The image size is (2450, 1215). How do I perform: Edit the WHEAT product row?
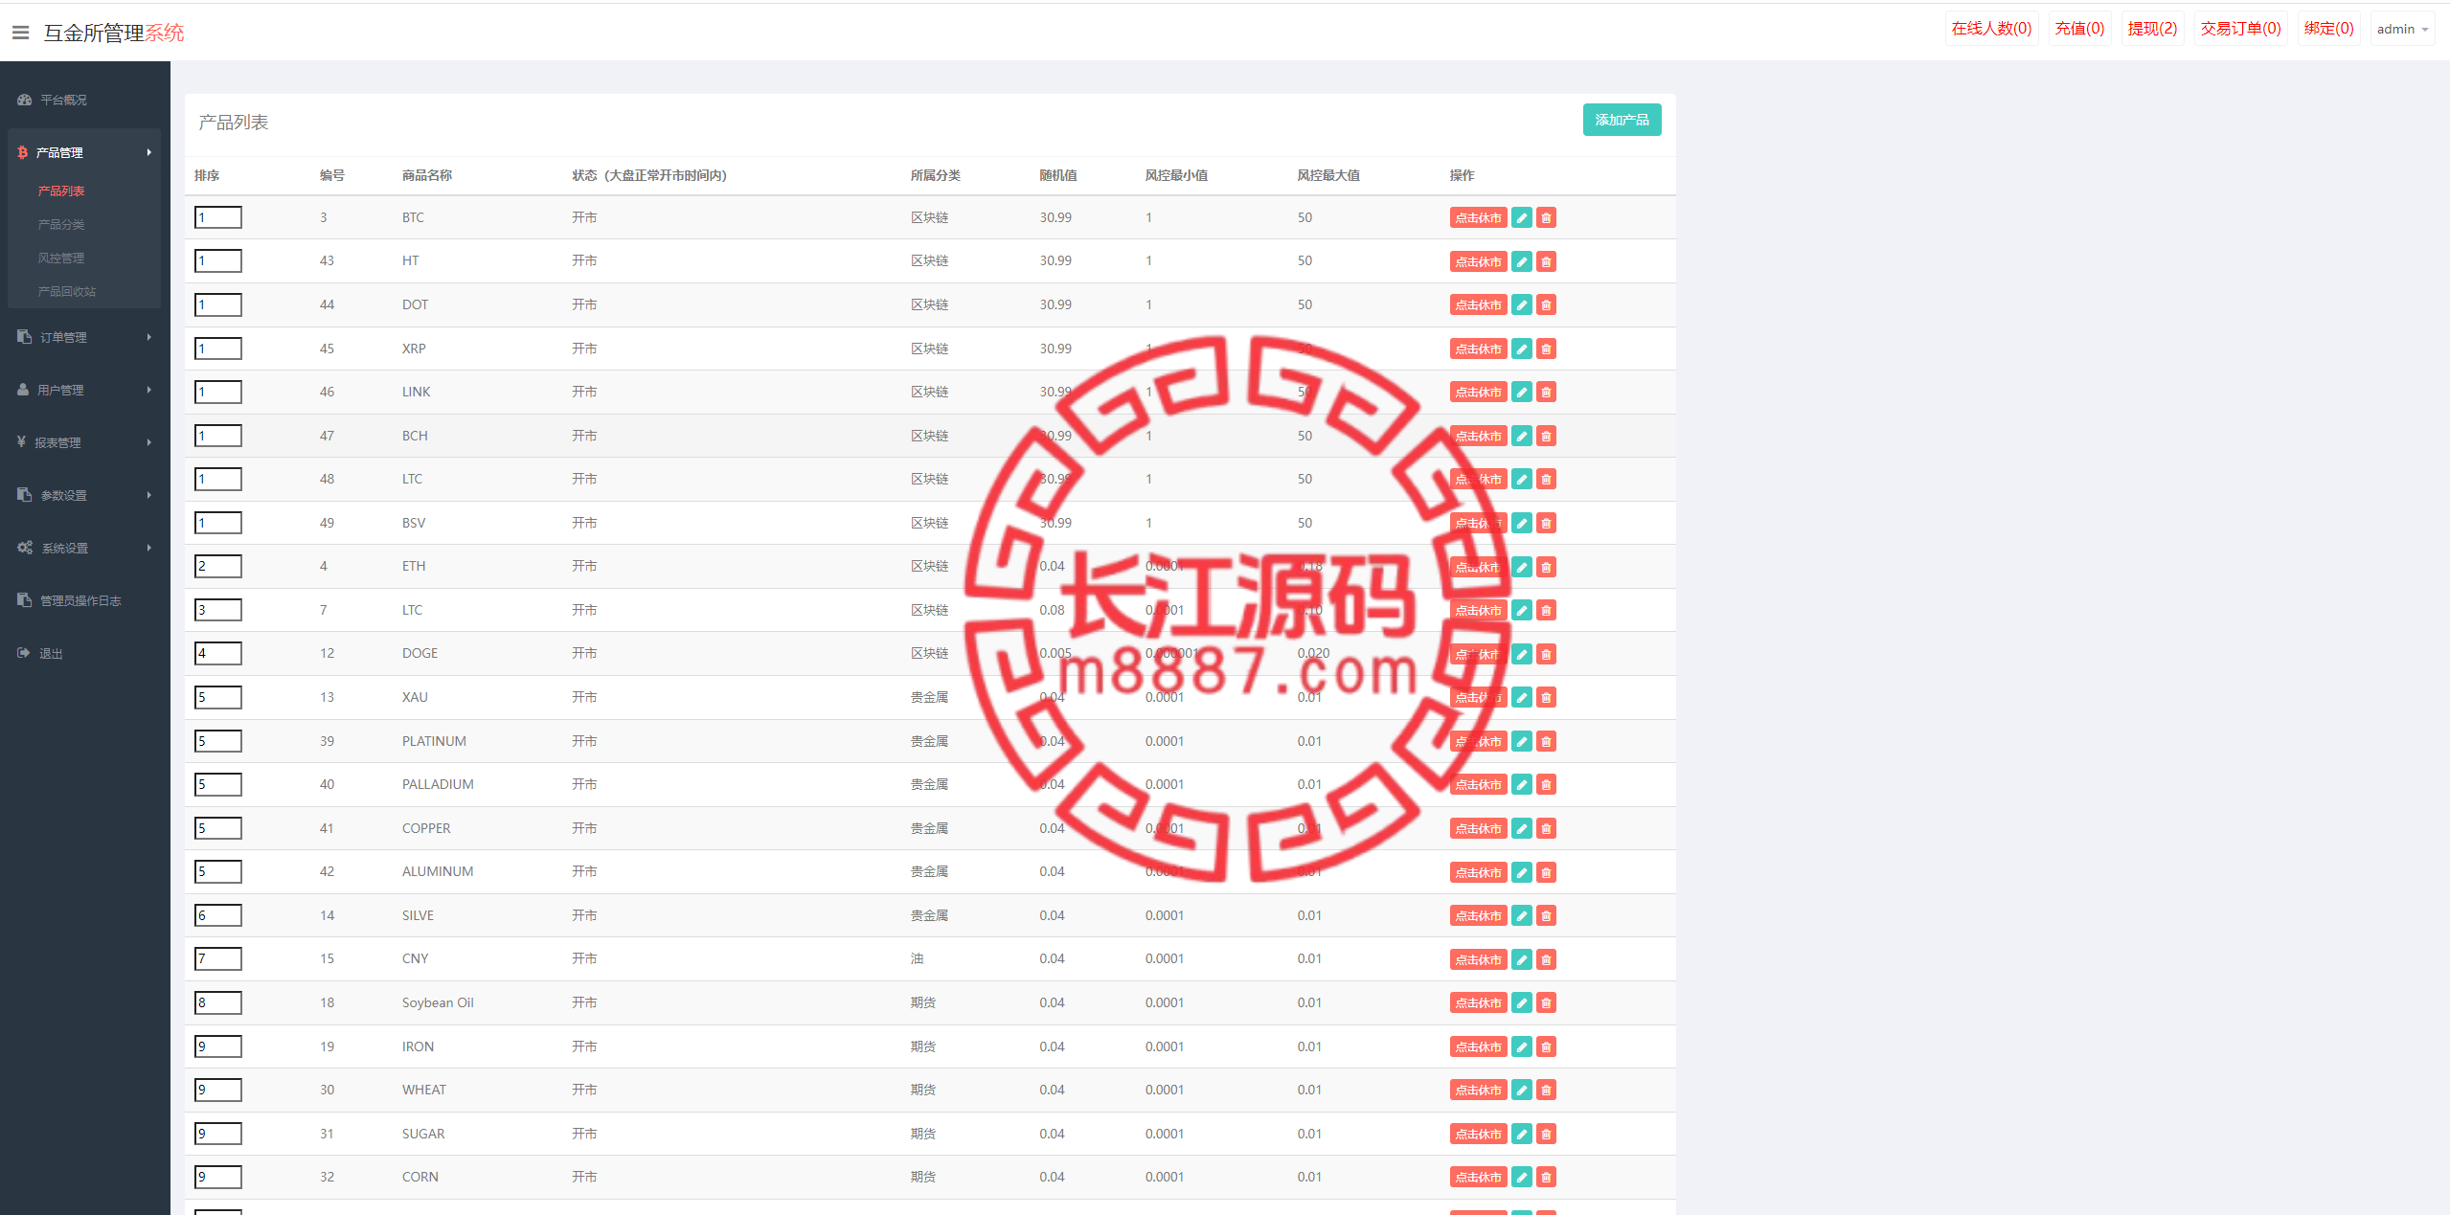coord(1521,1091)
